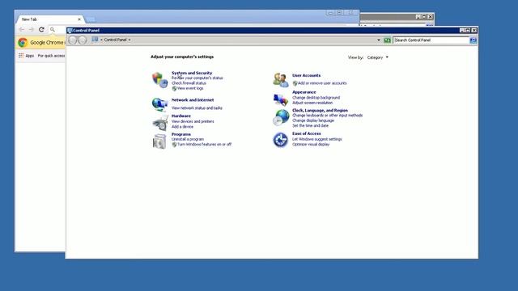Click the Google Chrome logo icon
Screen dimensions: 518x291
tap(23, 43)
